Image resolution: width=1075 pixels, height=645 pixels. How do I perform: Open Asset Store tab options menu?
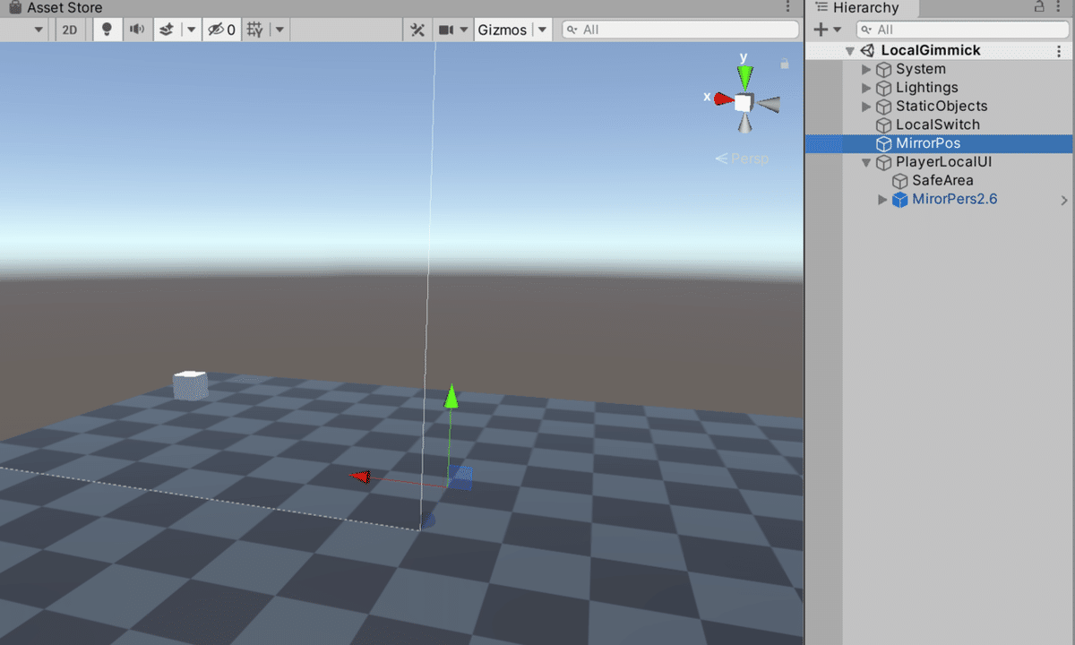point(788,7)
